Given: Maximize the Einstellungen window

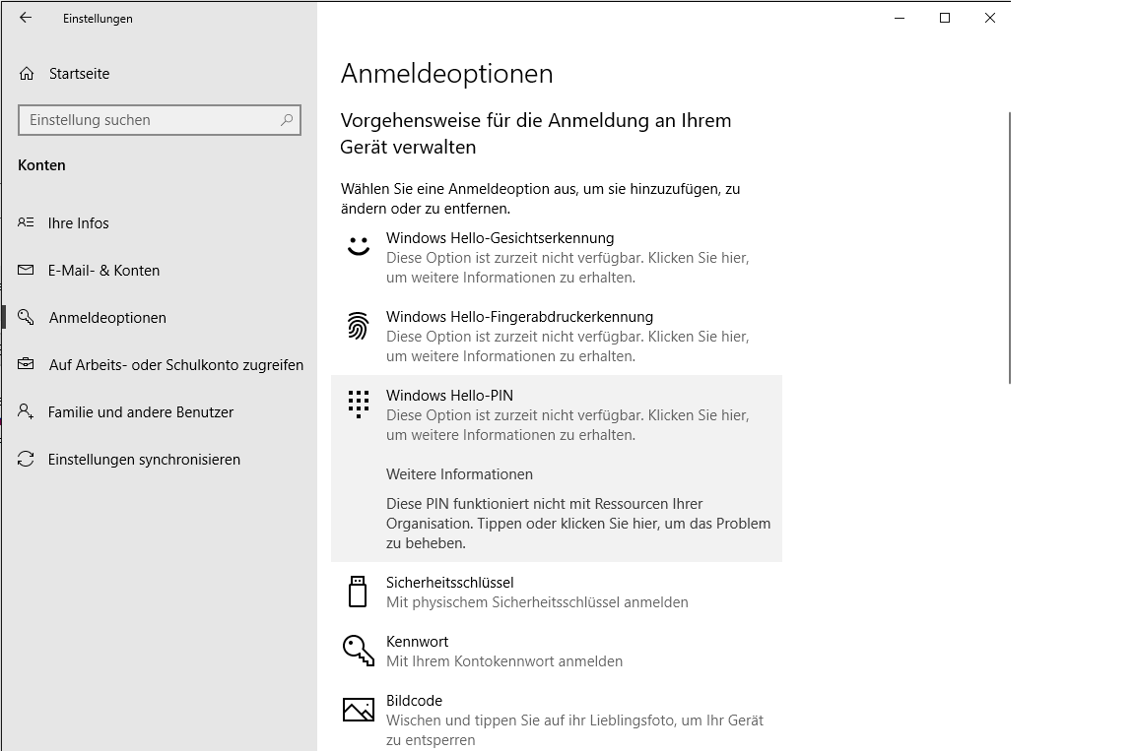Looking at the screenshot, I should tap(945, 18).
